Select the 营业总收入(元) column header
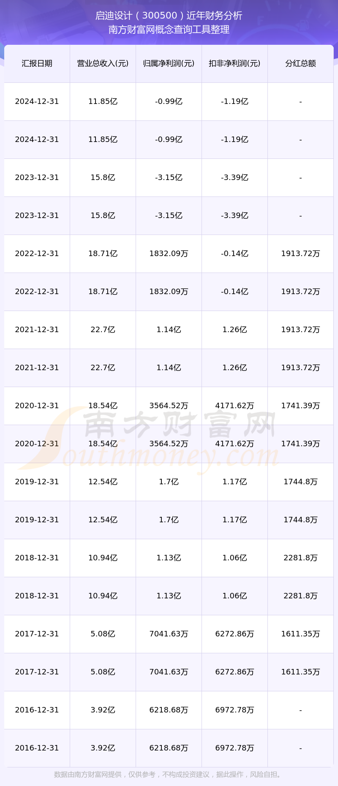The width and height of the screenshot is (338, 786). pos(103,63)
